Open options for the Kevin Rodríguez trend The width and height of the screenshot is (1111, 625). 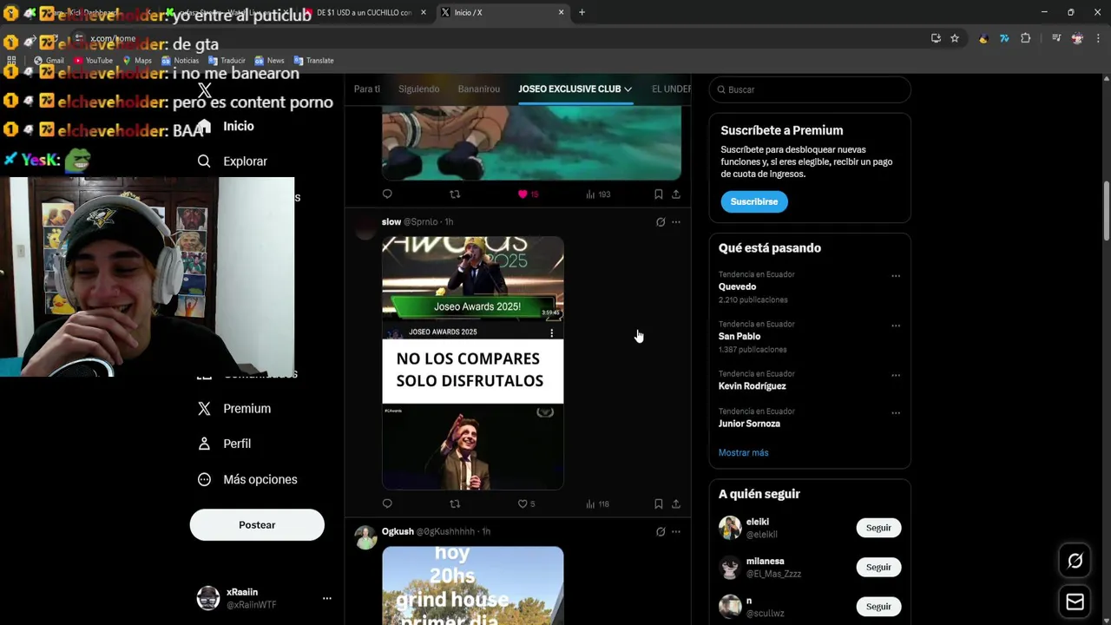click(896, 375)
